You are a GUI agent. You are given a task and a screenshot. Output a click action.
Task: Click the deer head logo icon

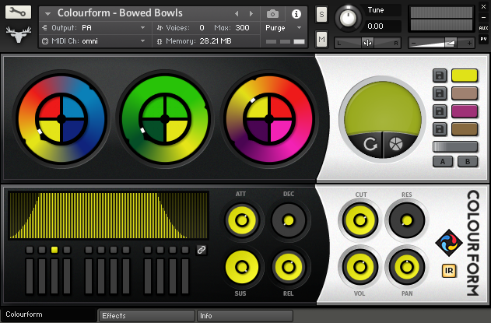pos(19,34)
